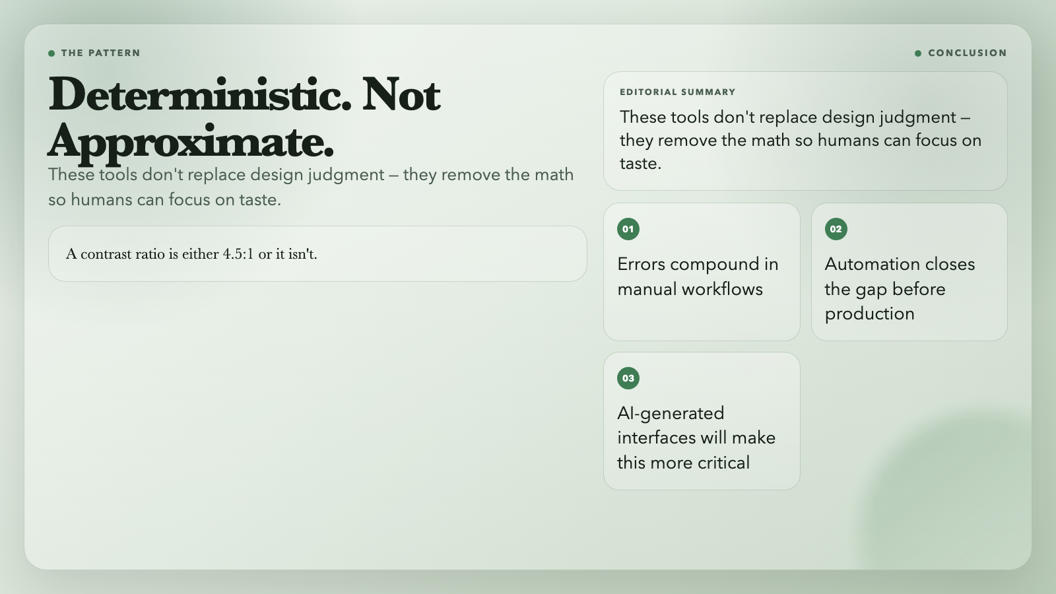1056x594 pixels.
Task: Click the green 02 number badge
Action: tap(836, 229)
